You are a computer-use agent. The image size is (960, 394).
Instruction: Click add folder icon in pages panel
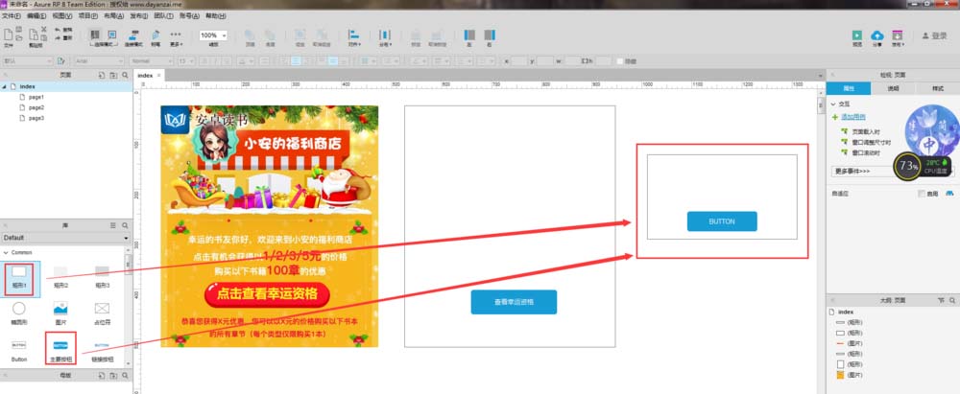click(113, 75)
